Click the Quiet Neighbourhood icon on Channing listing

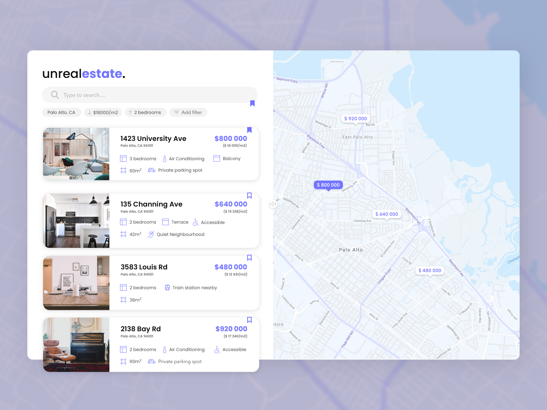pos(151,234)
